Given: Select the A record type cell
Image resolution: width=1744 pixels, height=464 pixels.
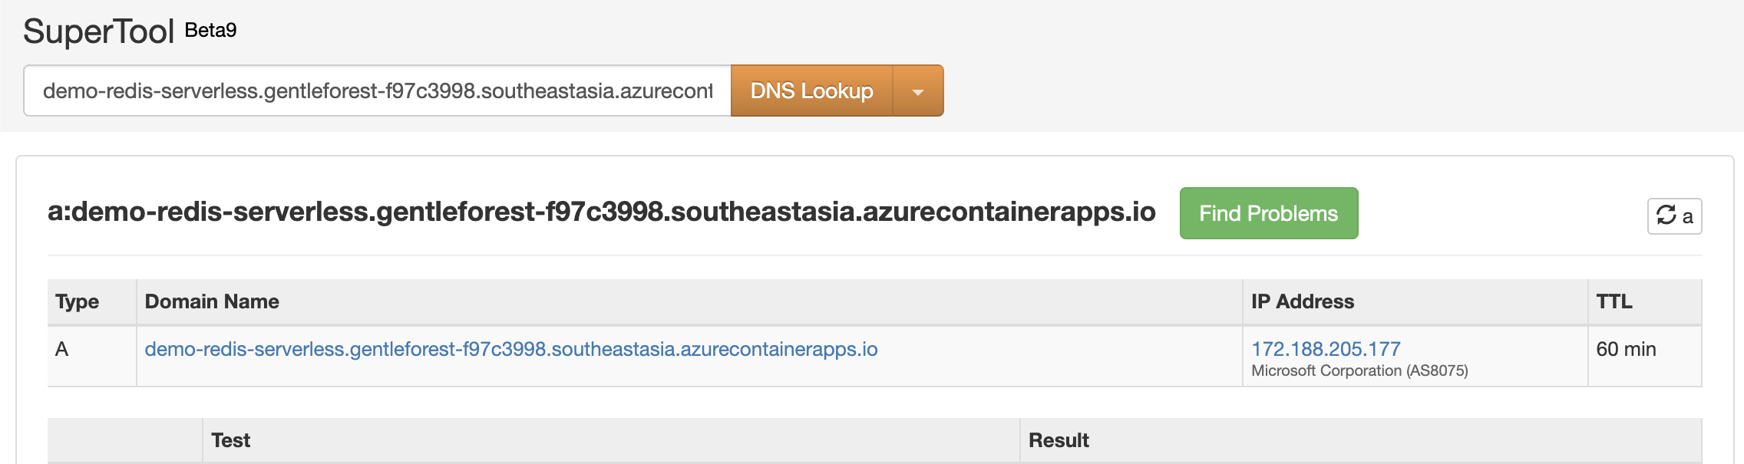Looking at the screenshot, I should click(92, 357).
